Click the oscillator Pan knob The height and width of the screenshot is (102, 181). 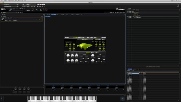tap(74, 48)
